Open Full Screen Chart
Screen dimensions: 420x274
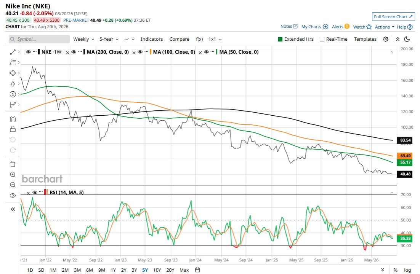[393, 17]
